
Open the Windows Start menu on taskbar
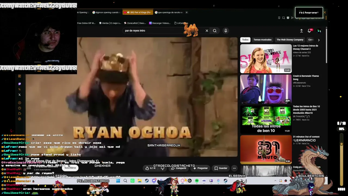(x=118, y=181)
